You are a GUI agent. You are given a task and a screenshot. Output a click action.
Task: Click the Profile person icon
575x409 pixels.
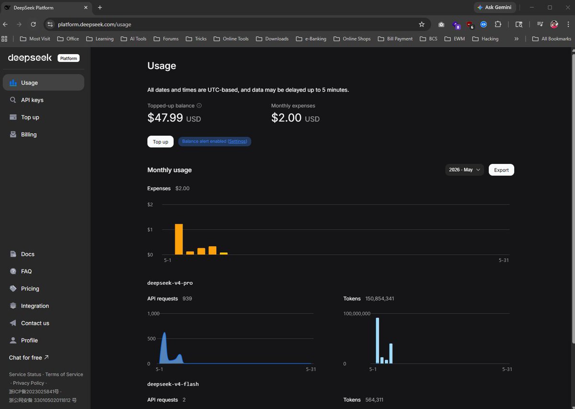tap(13, 340)
